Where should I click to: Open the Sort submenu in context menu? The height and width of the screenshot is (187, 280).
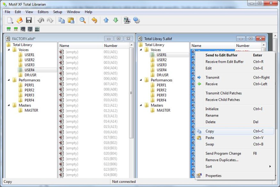235,167
